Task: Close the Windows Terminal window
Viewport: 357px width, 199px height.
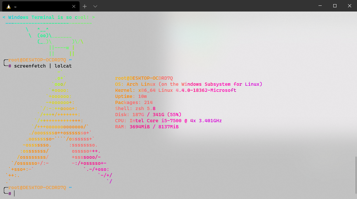Action: click(x=350, y=6)
